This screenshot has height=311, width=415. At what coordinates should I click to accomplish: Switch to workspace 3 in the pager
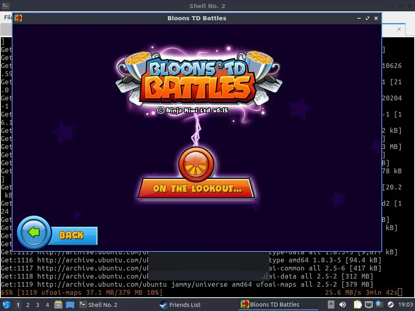point(38,305)
